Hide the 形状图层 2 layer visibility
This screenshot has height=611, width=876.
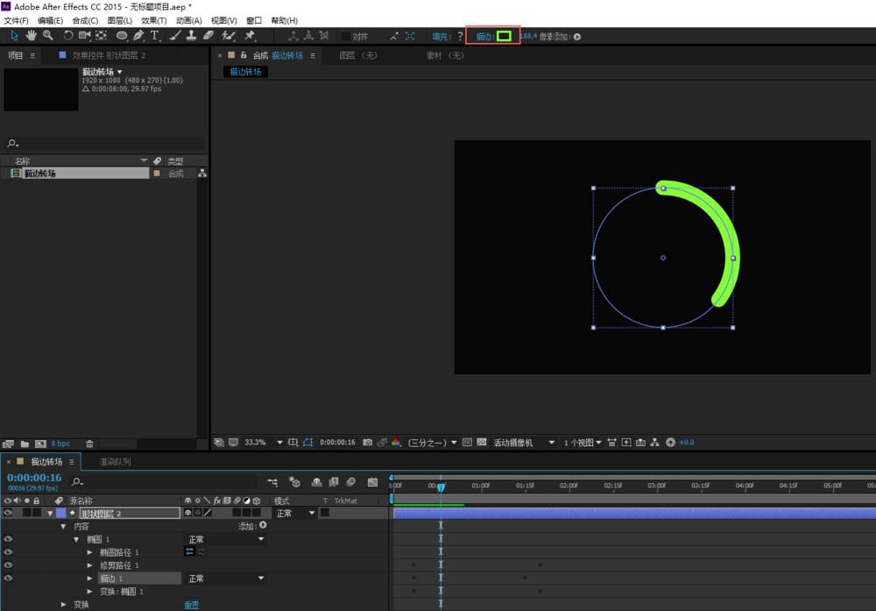(8, 513)
